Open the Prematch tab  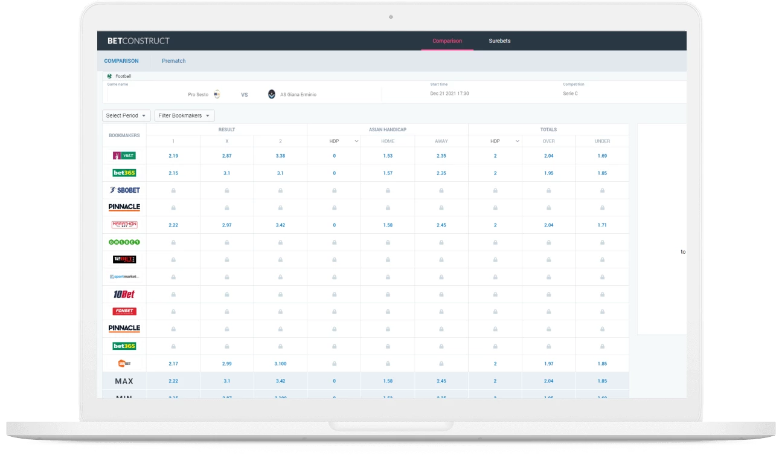point(173,60)
